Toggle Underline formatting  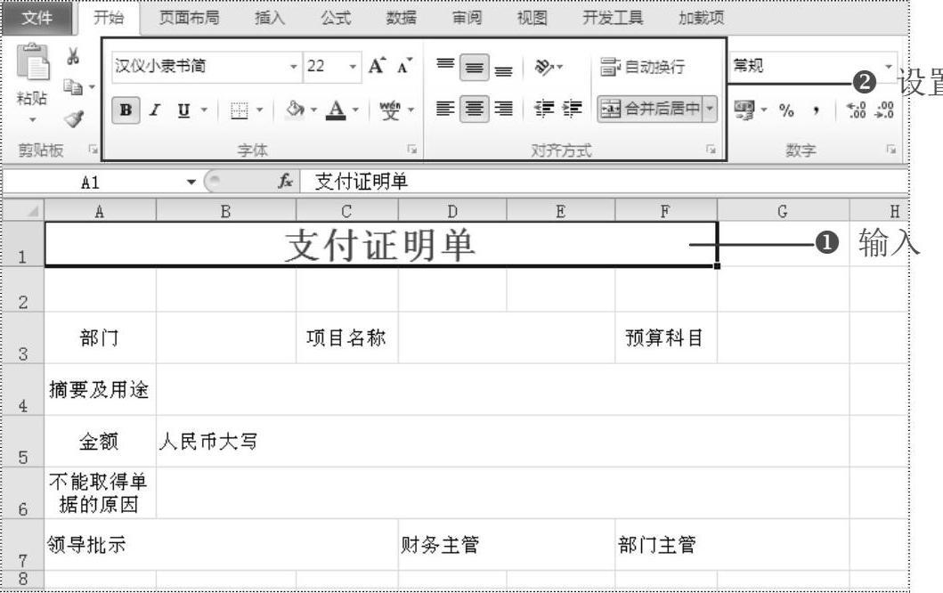tap(184, 110)
